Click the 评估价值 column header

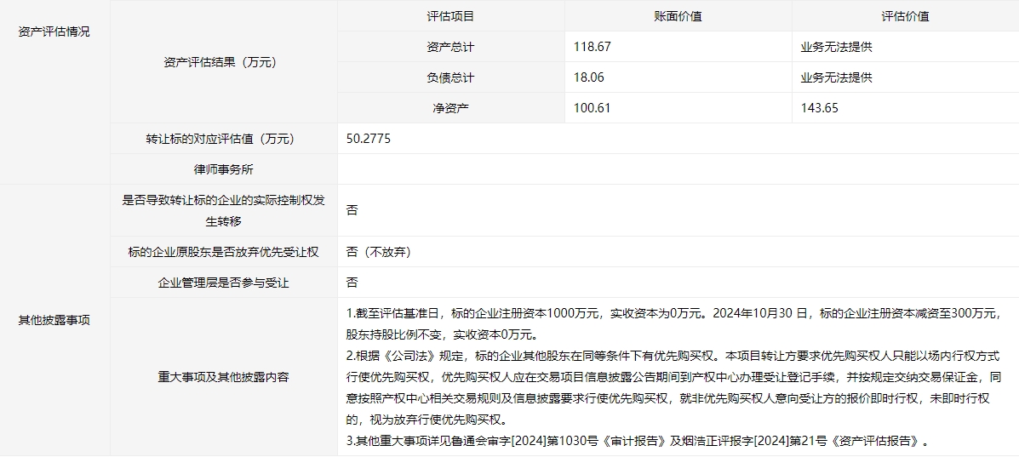(905, 16)
